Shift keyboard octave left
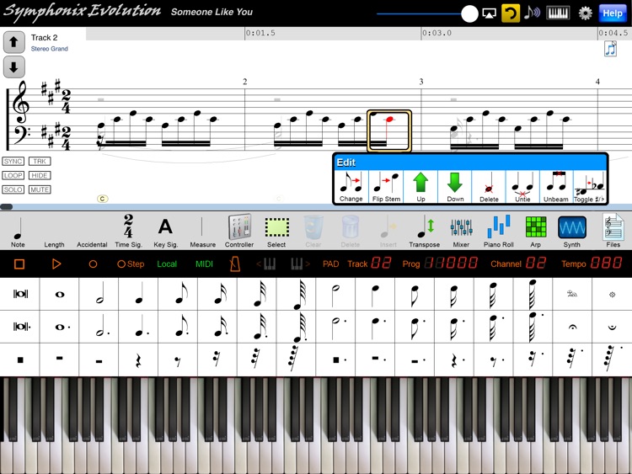 266,264
